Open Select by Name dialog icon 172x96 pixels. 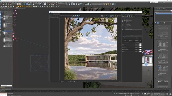pyautogui.click(x=20, y=4)
